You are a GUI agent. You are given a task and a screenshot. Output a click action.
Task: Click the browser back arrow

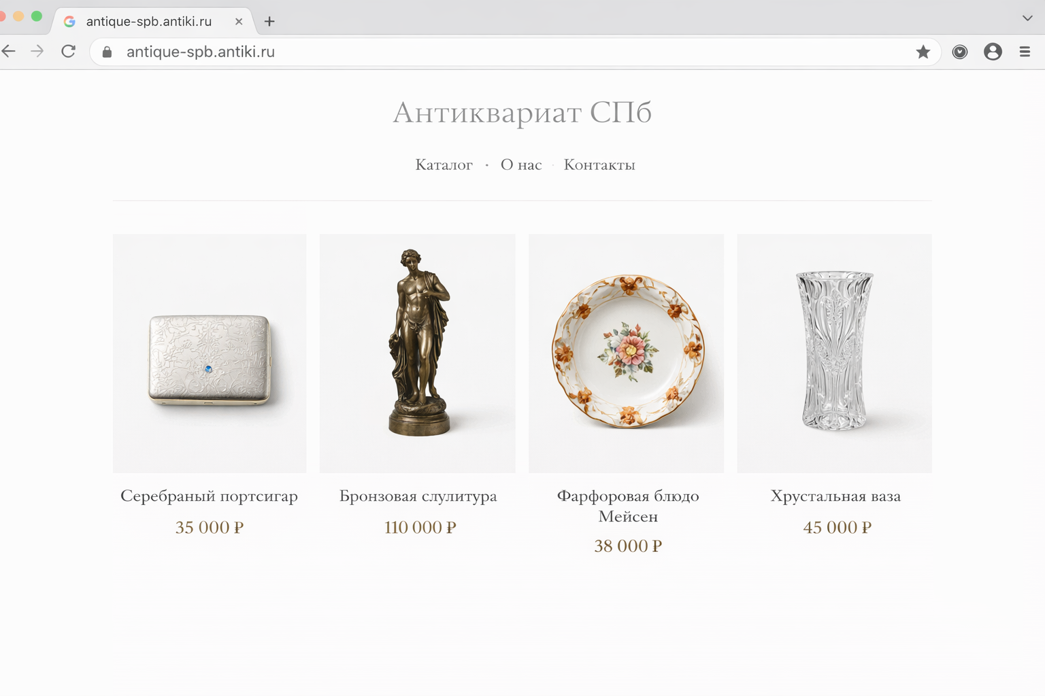point(8,52)
